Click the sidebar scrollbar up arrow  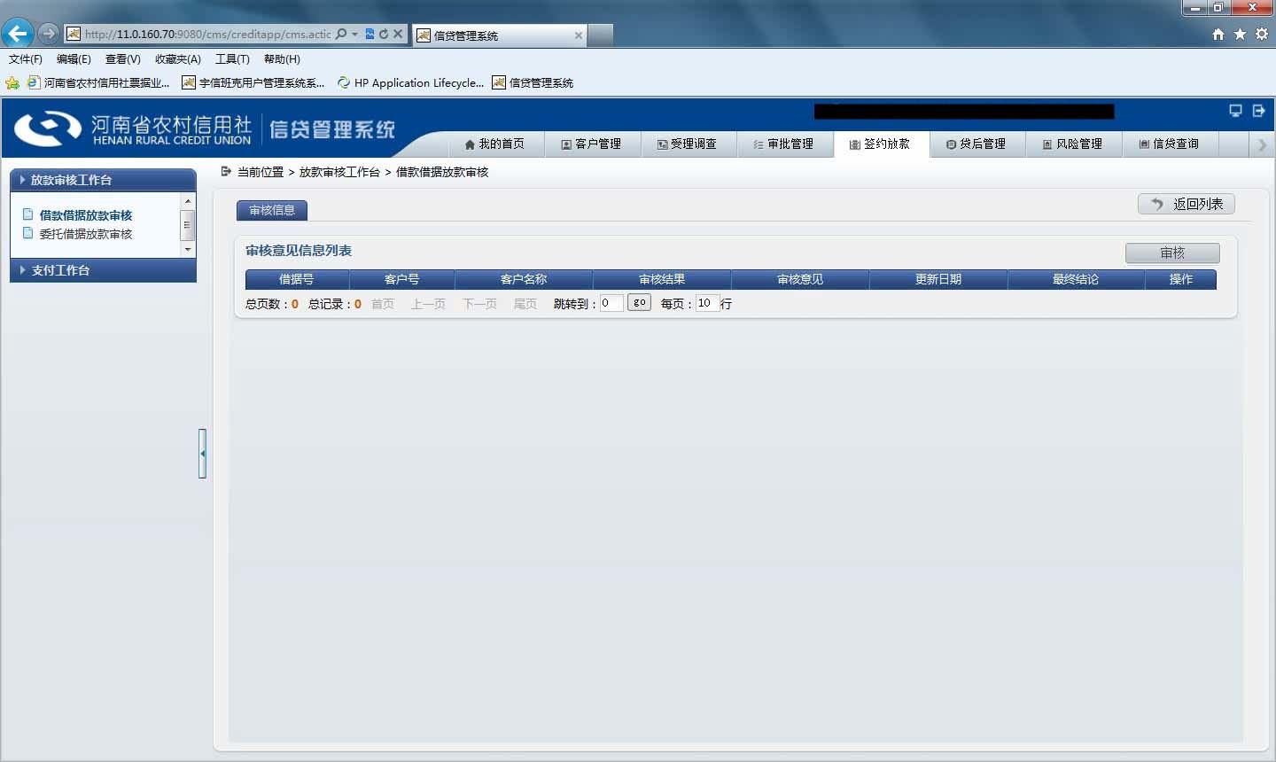tap(187, 202)
